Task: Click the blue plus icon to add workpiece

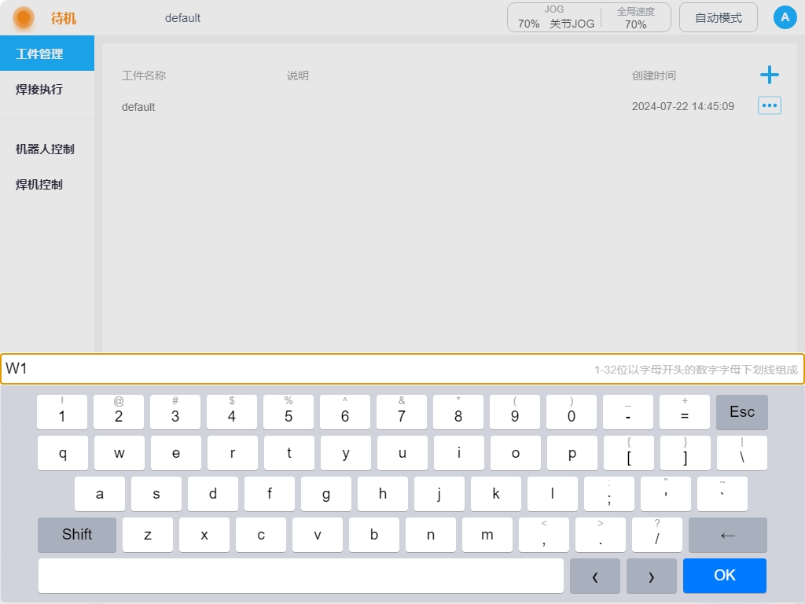Action: pos(769,75)
